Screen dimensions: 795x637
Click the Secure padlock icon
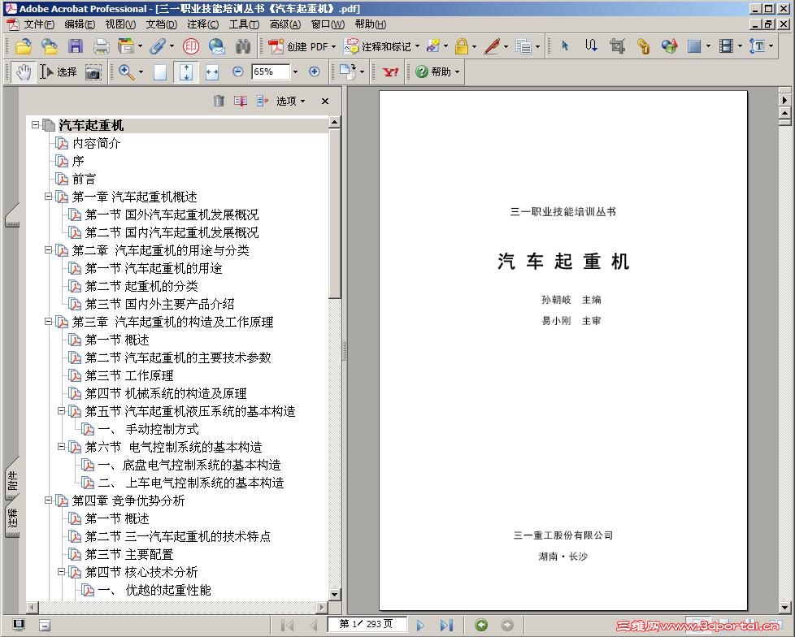pos(462,46)
